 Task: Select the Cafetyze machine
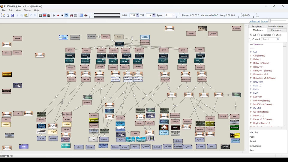(106, 37)
